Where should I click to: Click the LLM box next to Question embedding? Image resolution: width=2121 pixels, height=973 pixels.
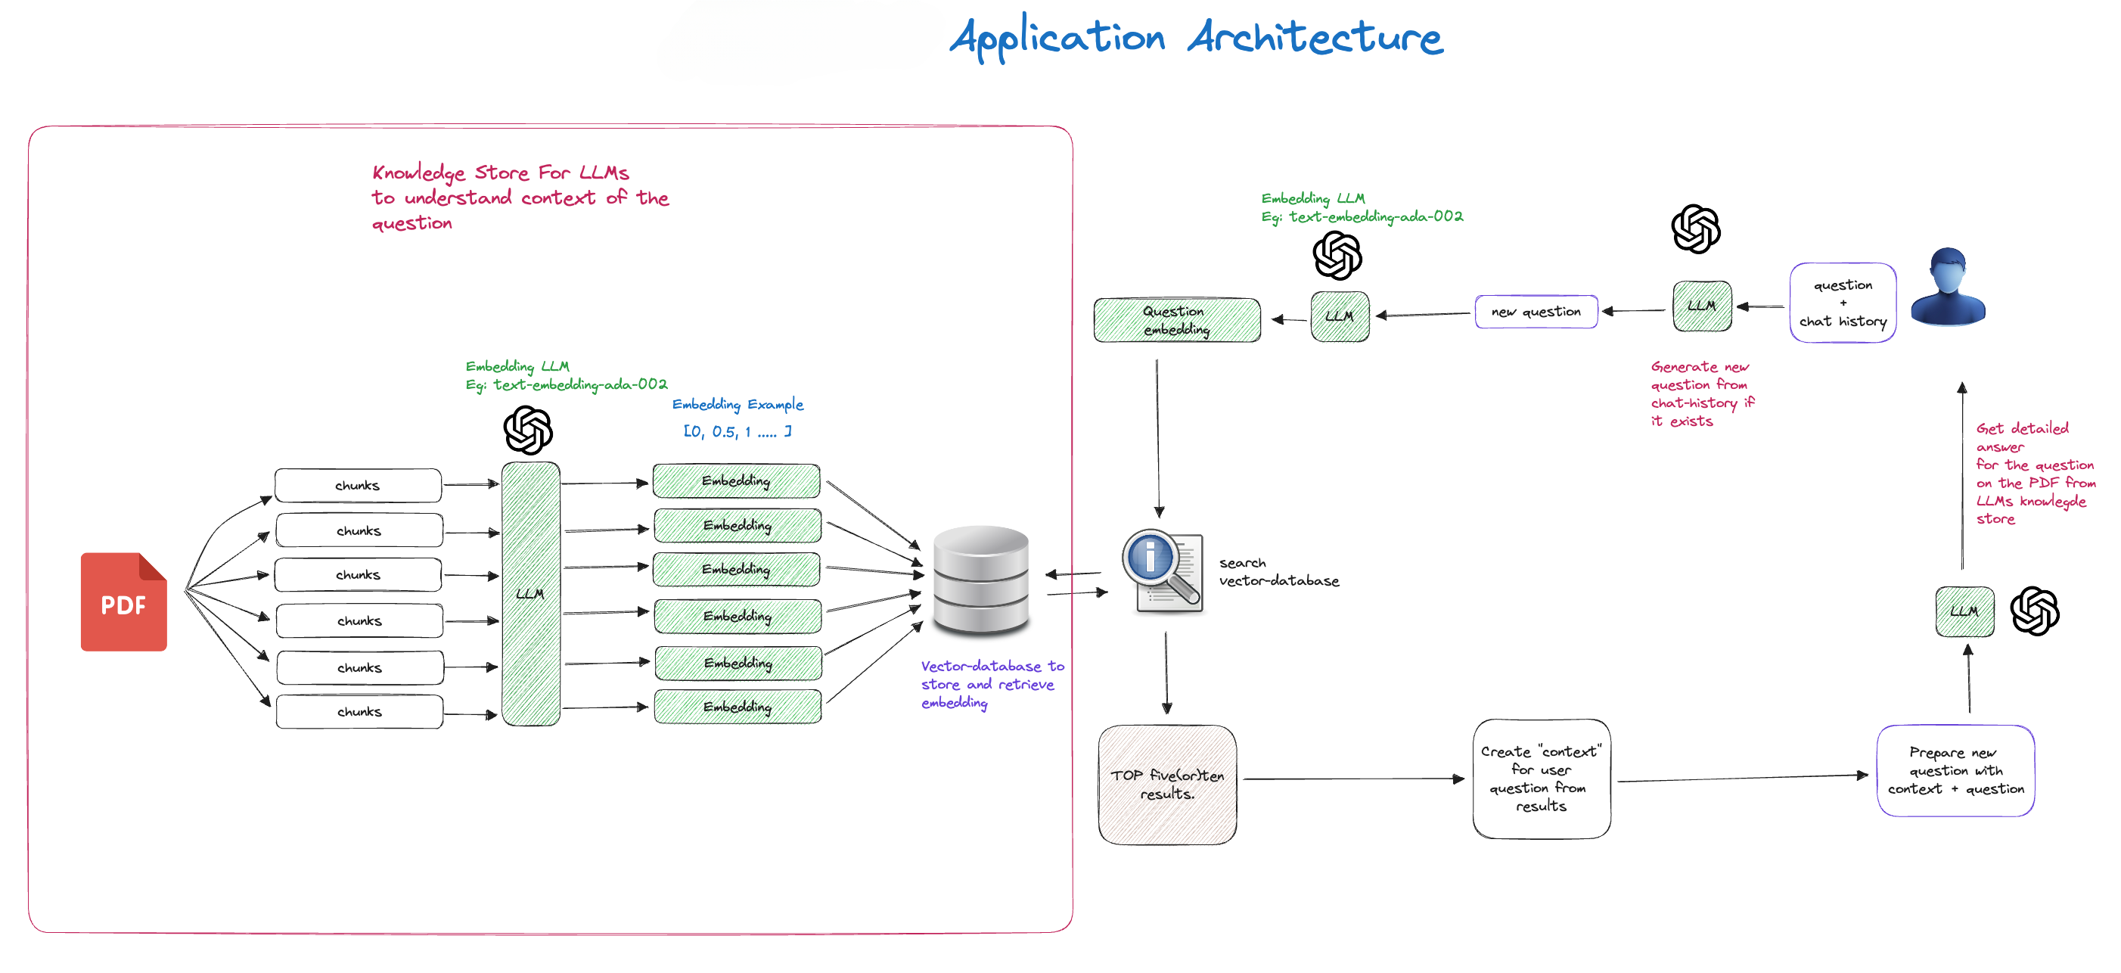1340,316
